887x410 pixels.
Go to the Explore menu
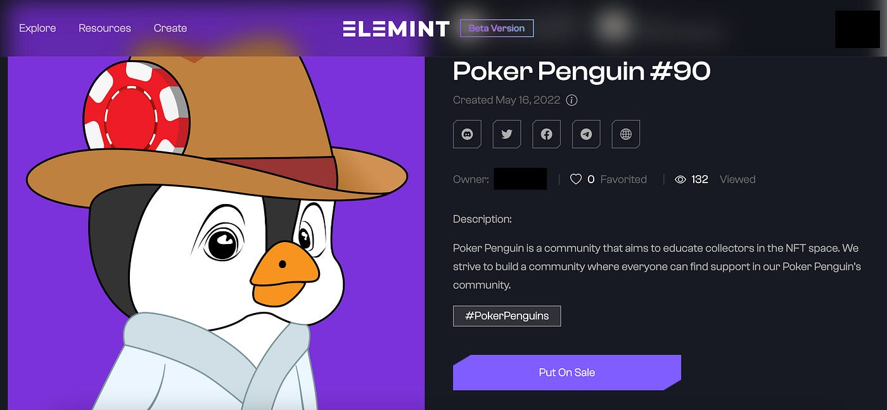click(x=37, y=28)
